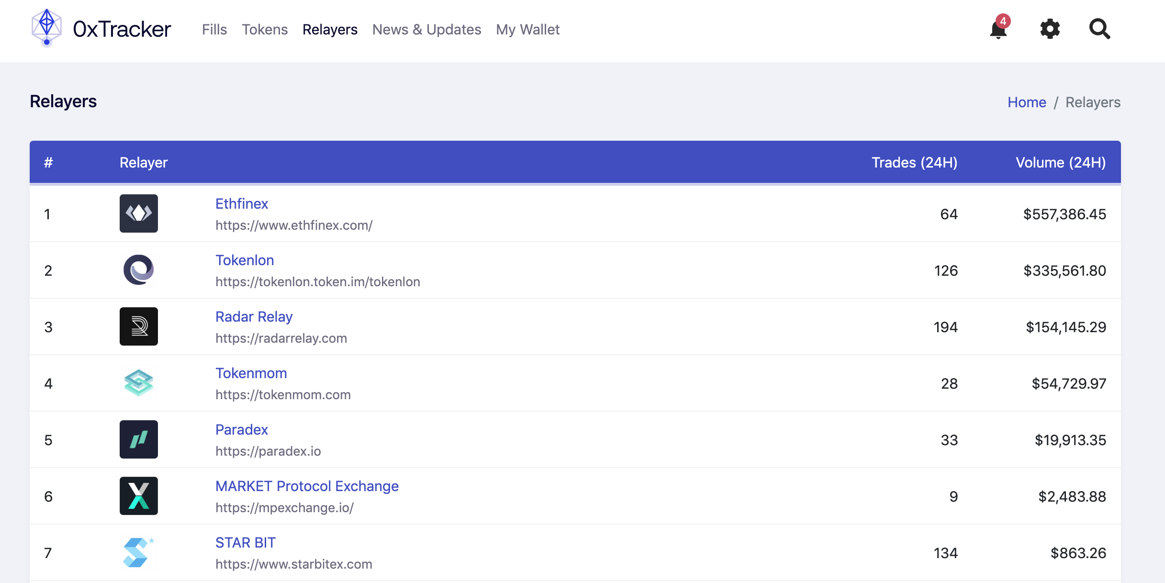1165x583 pixels.
Task: Sort by Trades 24H column header
Action: [x=915, y=163]
